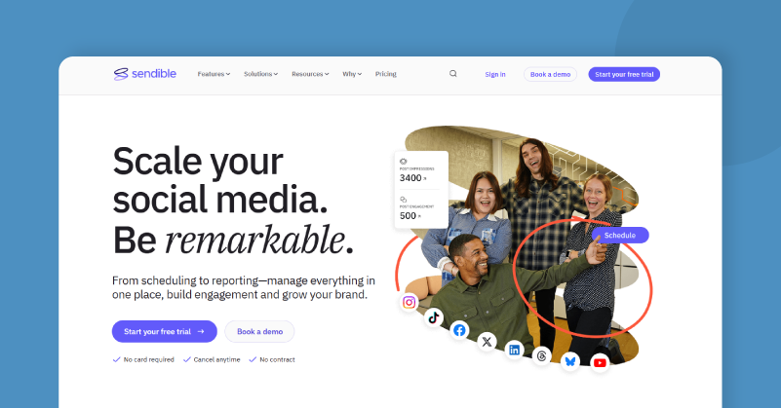Click the Sendible logo
Image resolution: width=781 pixels, height=408 pixels.
pos(144,74)
